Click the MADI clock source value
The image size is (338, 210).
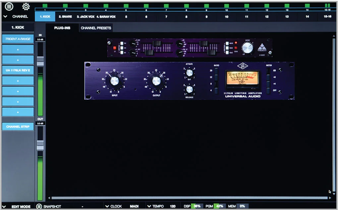pyautogui.click(x=134, y=206)
